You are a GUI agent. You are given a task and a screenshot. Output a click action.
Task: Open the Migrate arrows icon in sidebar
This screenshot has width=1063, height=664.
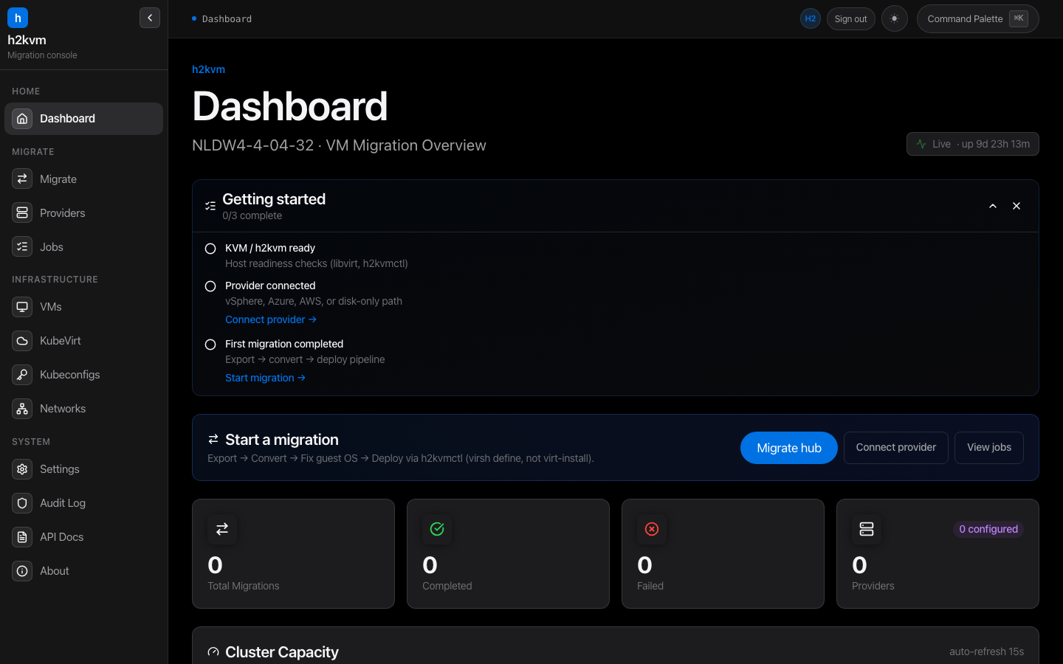[22, 179]
